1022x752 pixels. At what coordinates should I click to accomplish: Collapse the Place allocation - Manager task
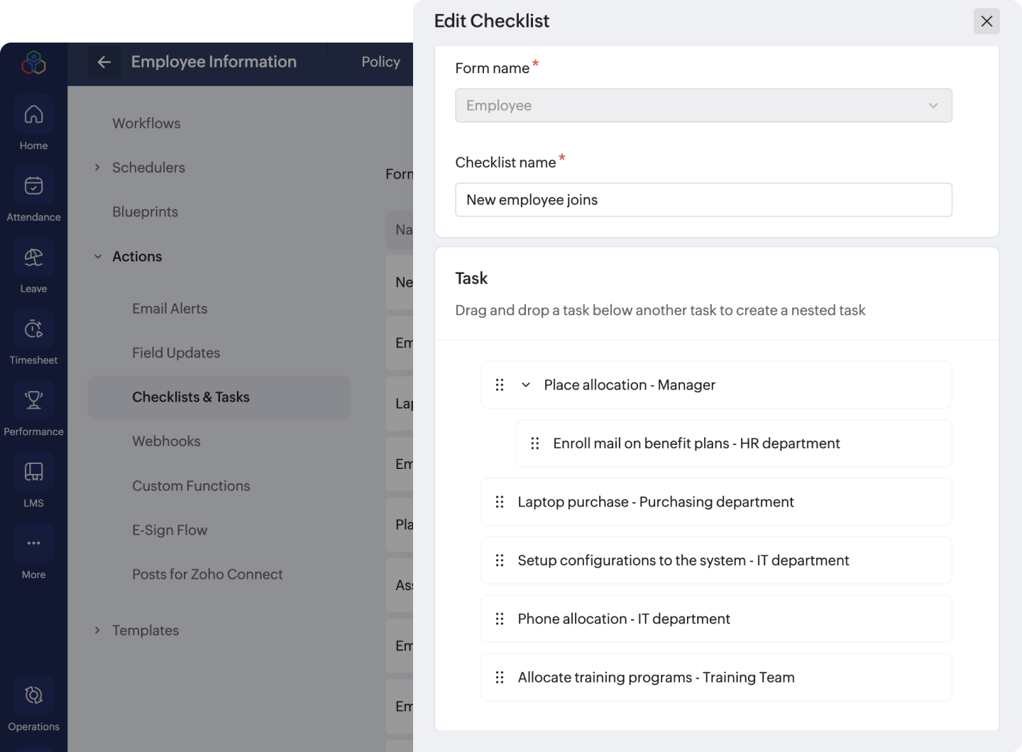pos(526,385)
